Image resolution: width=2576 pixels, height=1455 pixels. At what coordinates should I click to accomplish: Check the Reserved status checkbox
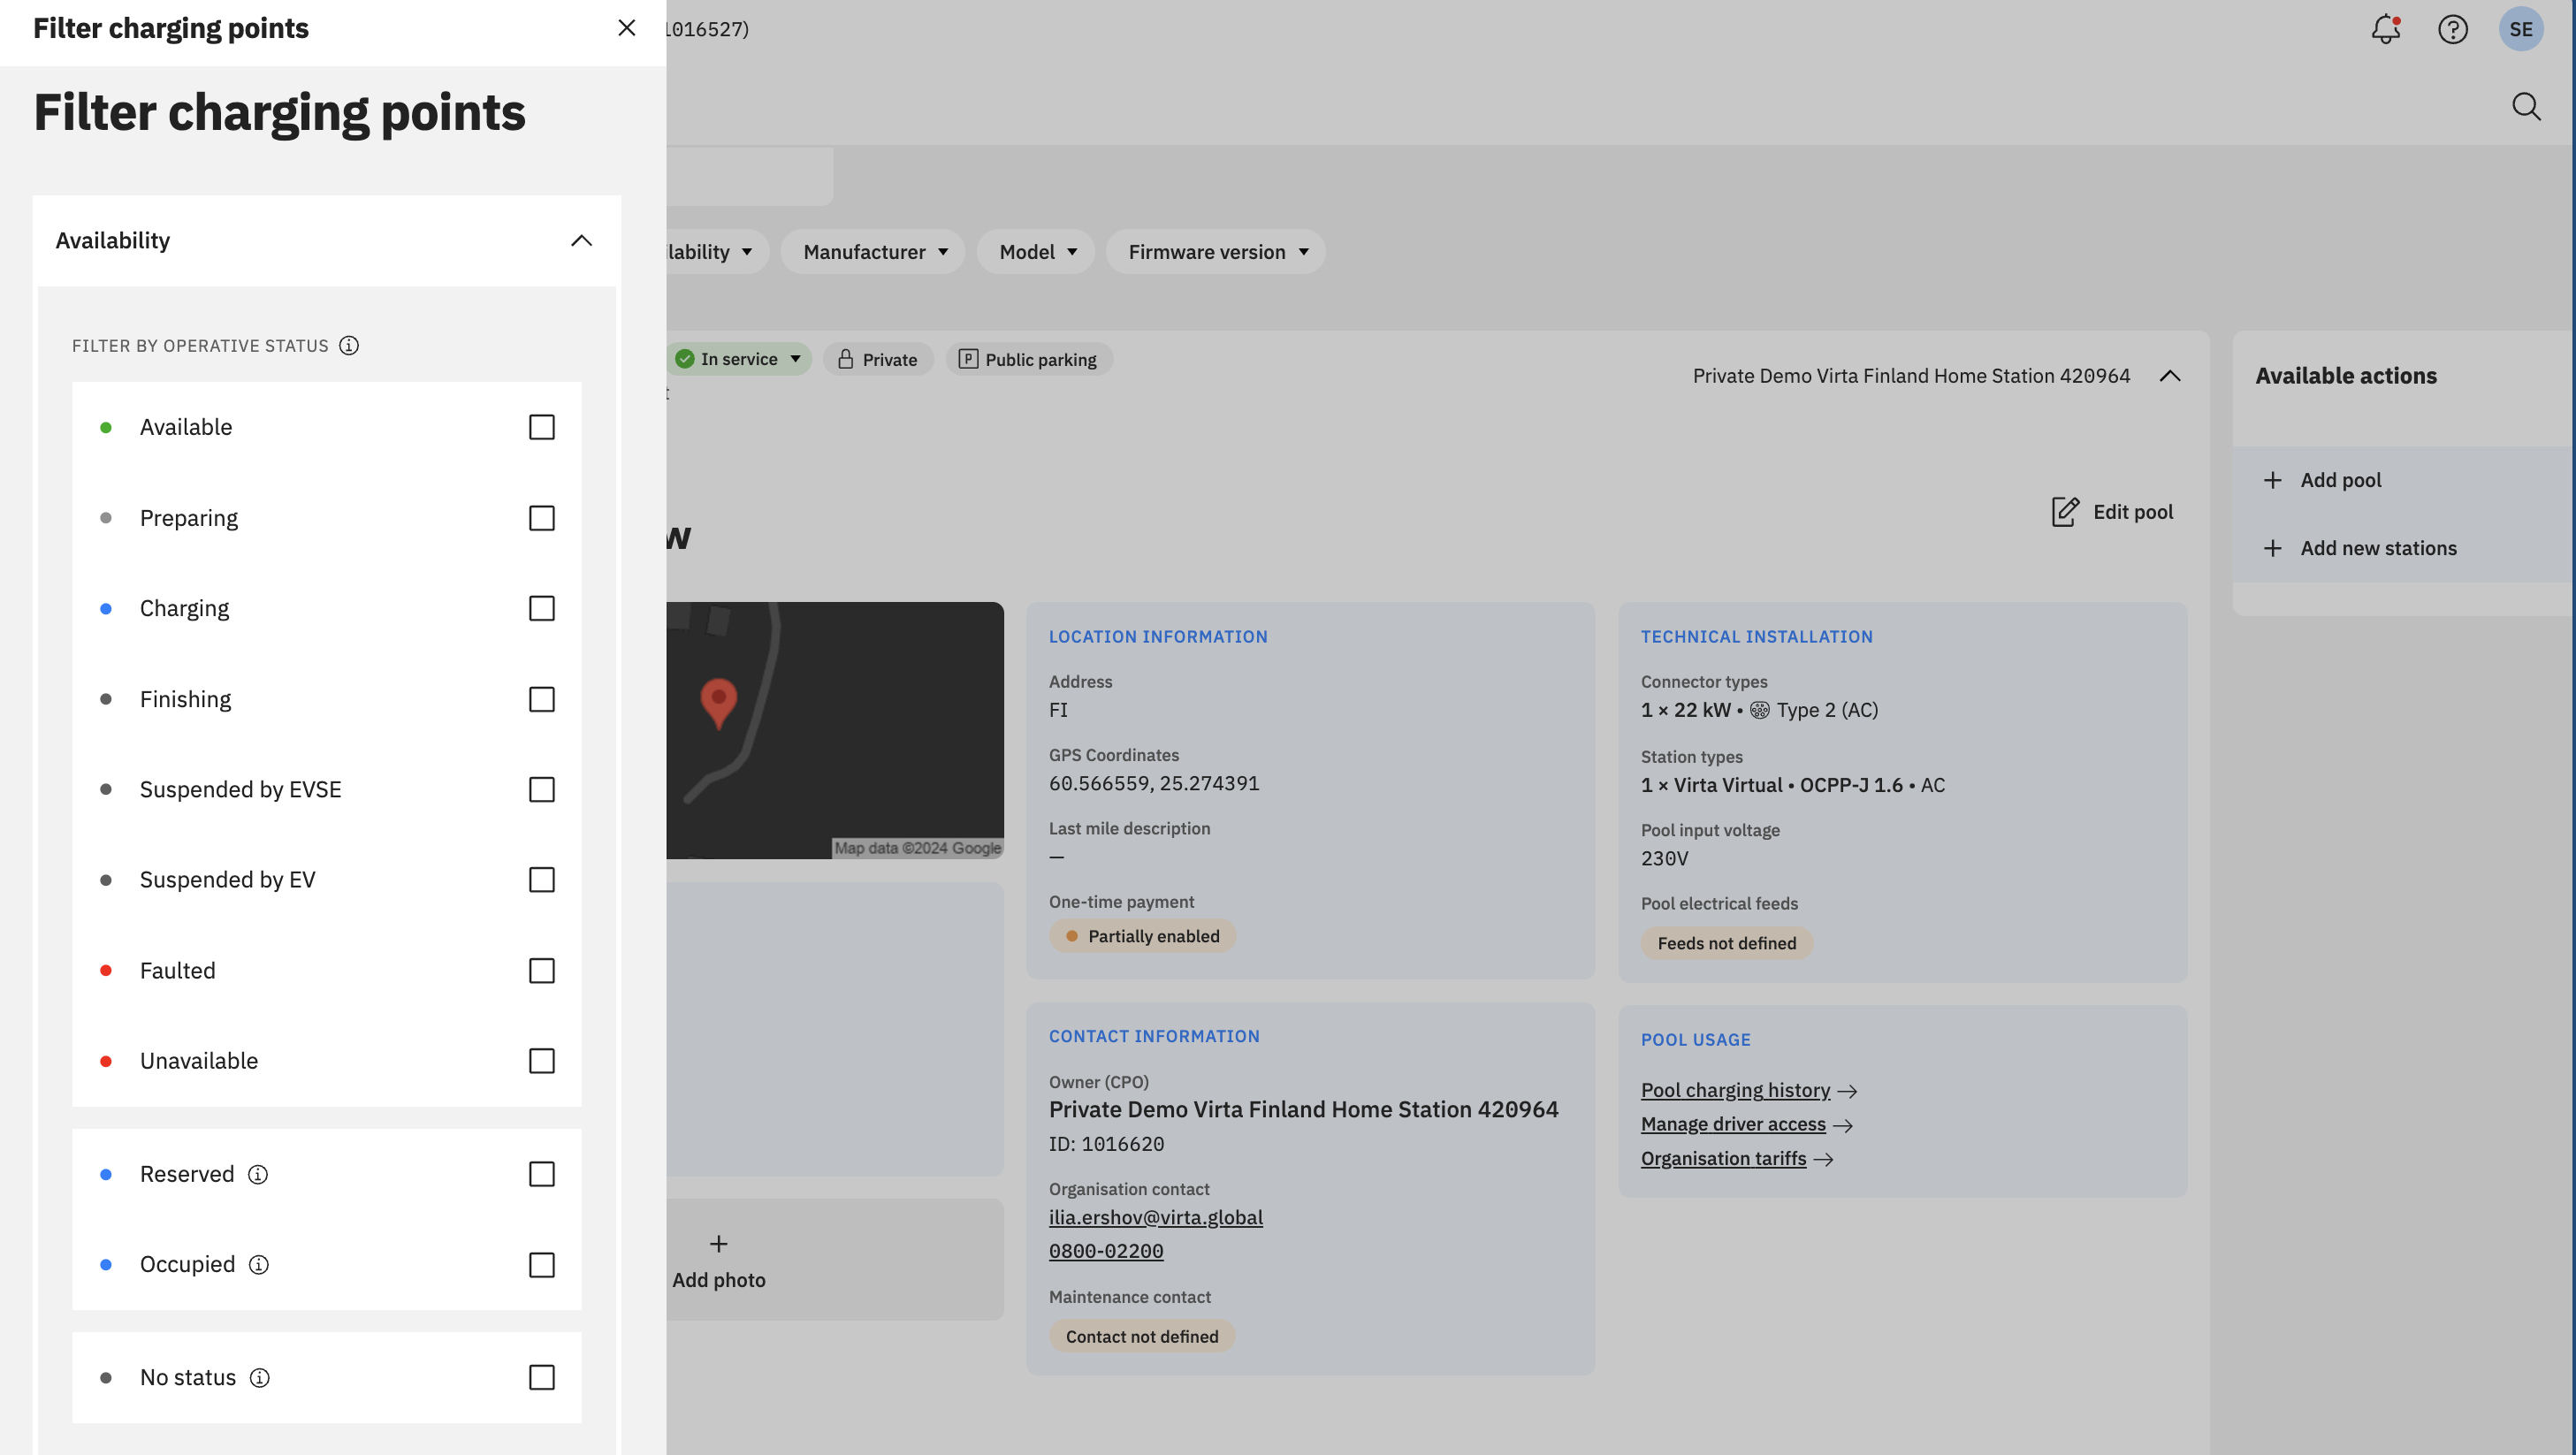point(541,1174)
